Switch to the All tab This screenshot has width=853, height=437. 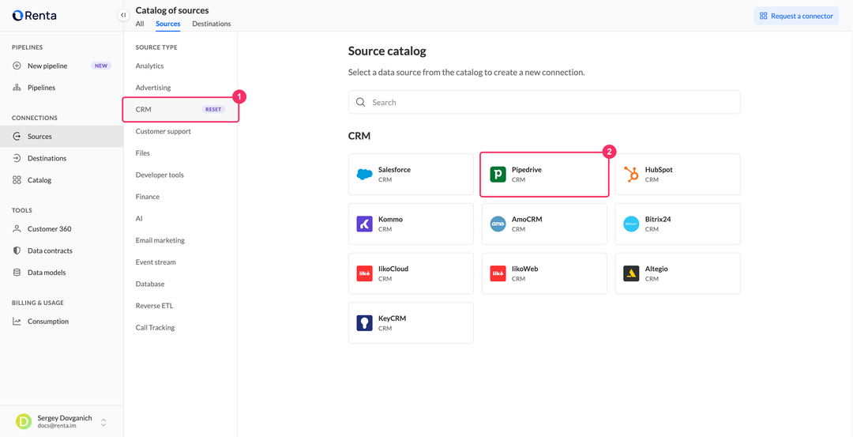click(140, 24)
